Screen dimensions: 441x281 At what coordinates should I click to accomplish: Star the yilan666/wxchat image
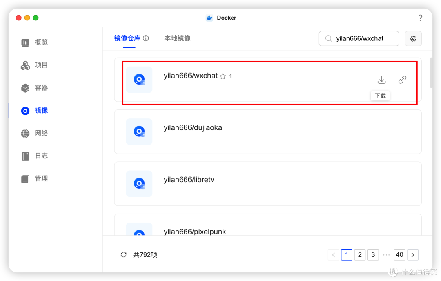(x=223, y=76)
